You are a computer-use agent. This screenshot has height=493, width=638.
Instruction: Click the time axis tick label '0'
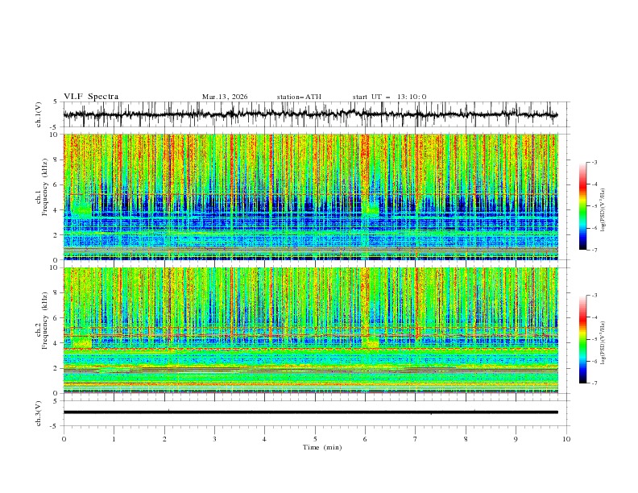(x=64, y=439)
